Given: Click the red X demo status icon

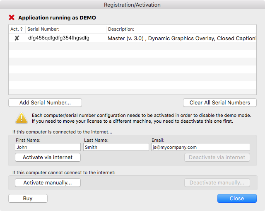Looking at the screenshot, I should pyautogui.click(x=12, y=17).
